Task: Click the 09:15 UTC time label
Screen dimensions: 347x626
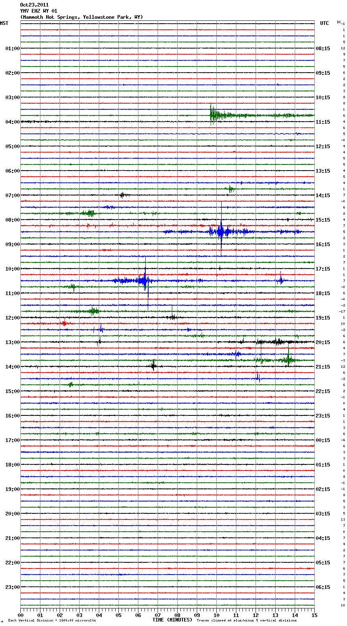Action: tap(323, 73)
